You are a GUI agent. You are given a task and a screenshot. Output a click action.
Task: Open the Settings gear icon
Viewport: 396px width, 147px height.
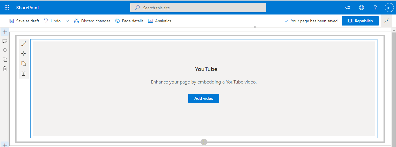[361, 8]
